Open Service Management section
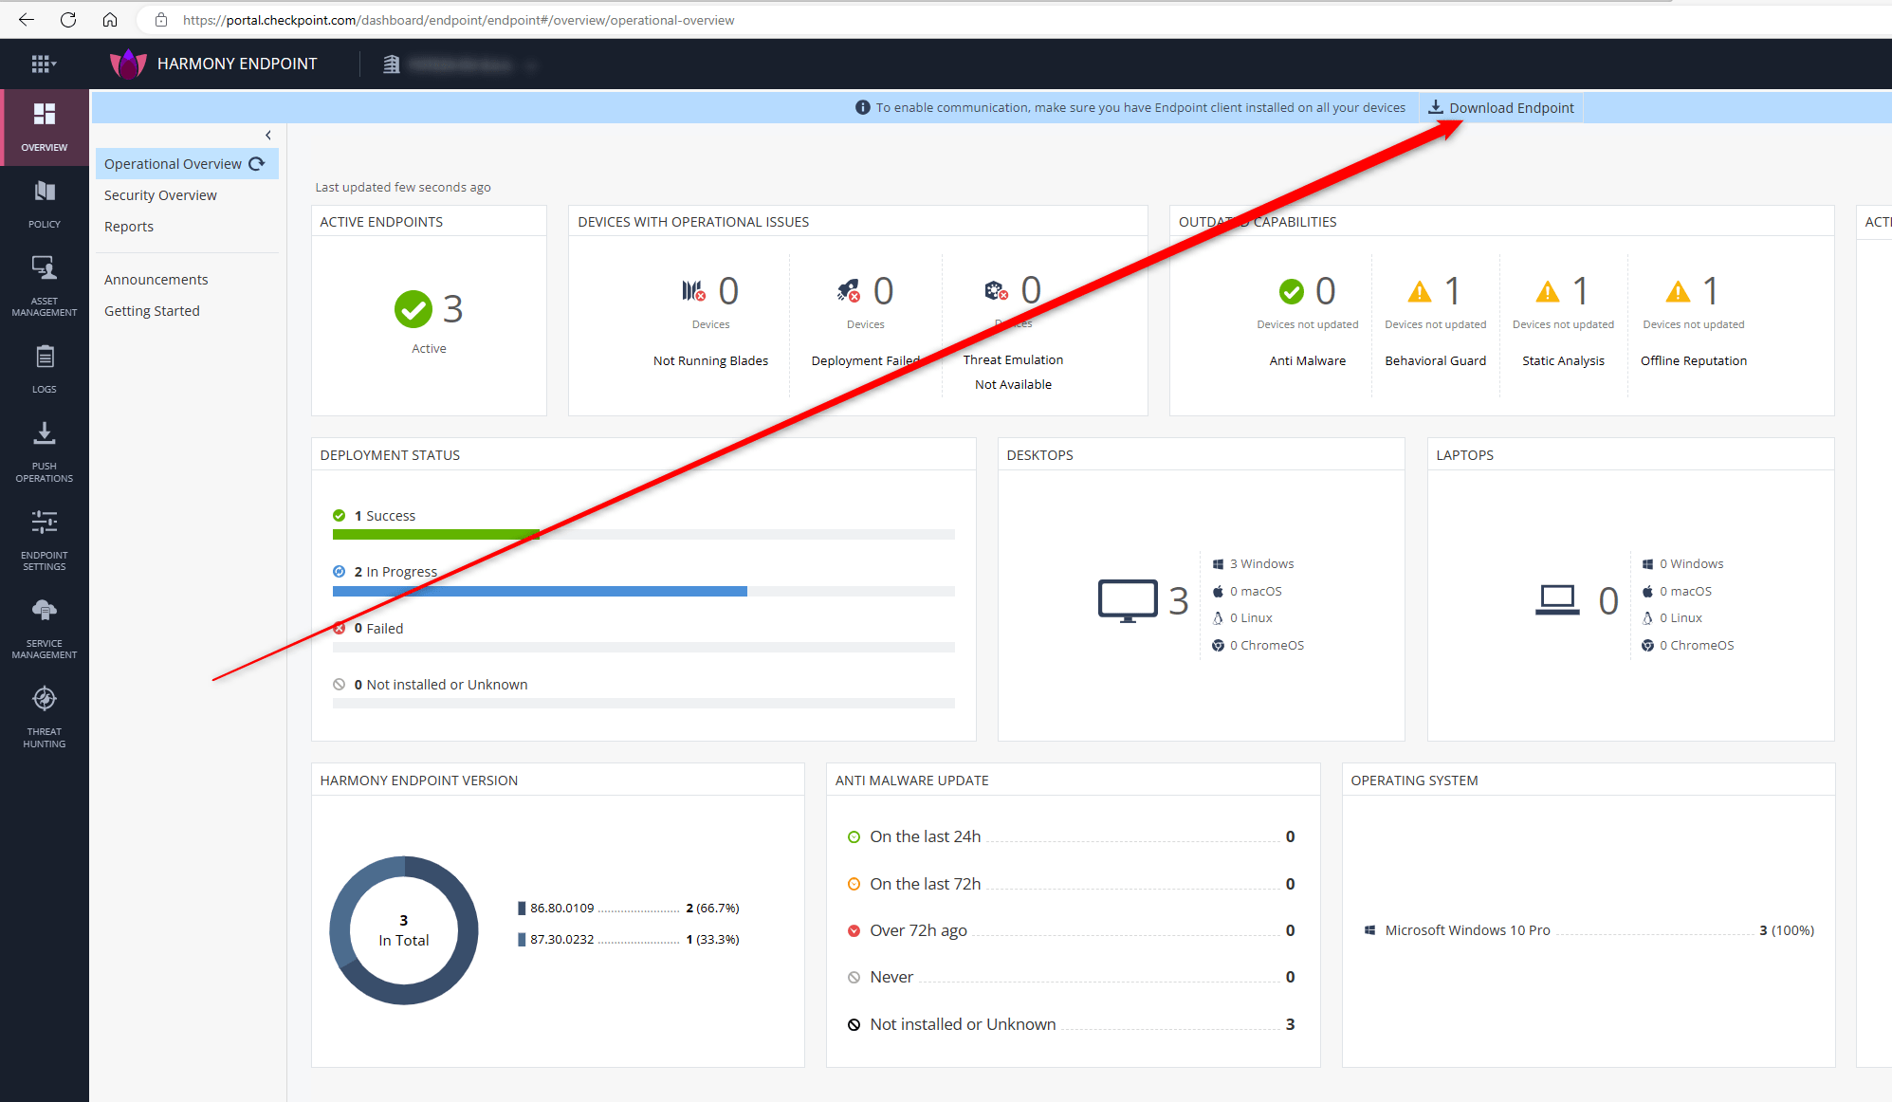Screen dimensions: 1892x1102 point(44,627)
